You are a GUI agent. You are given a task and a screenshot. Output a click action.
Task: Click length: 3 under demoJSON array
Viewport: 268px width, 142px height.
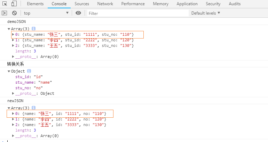[26, 51]
